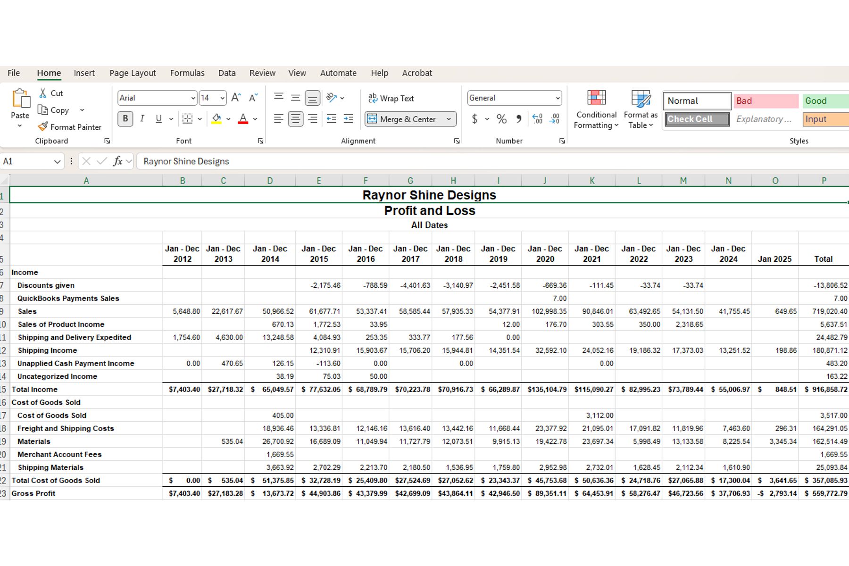Expand the Paste options arrow
This screenshot has height=566, width=849.
pyautogui.click(x=20, y=126)
